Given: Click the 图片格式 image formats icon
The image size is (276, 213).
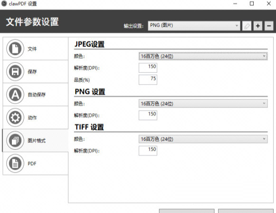Looking at the screenshot, I should pos(15,141).
